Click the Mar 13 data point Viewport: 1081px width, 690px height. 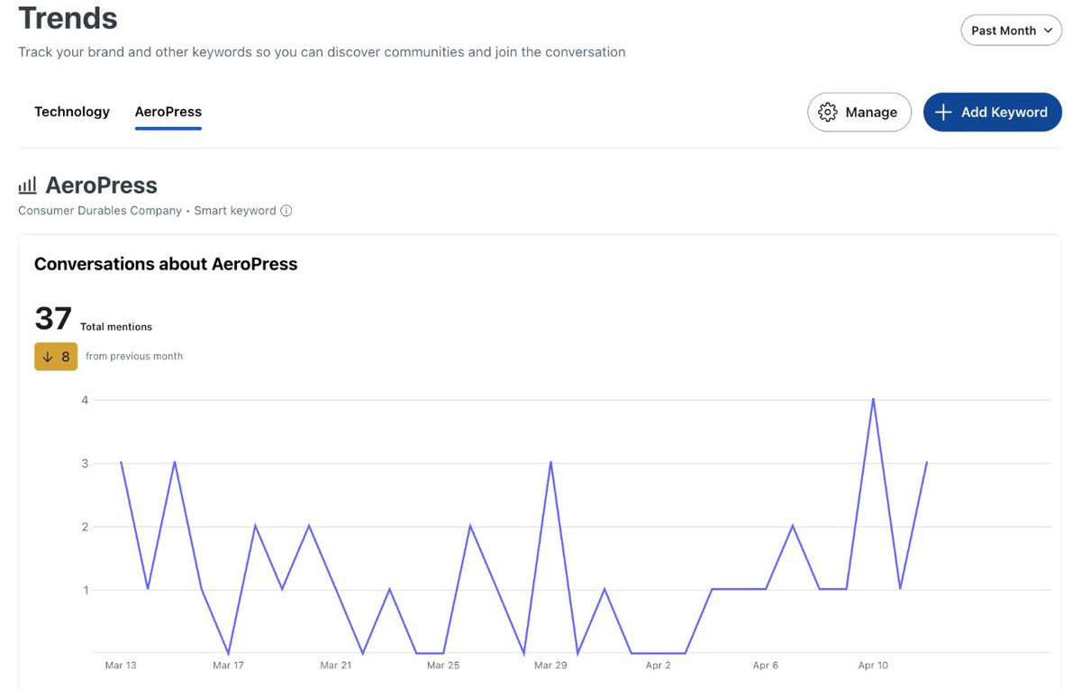121,463
